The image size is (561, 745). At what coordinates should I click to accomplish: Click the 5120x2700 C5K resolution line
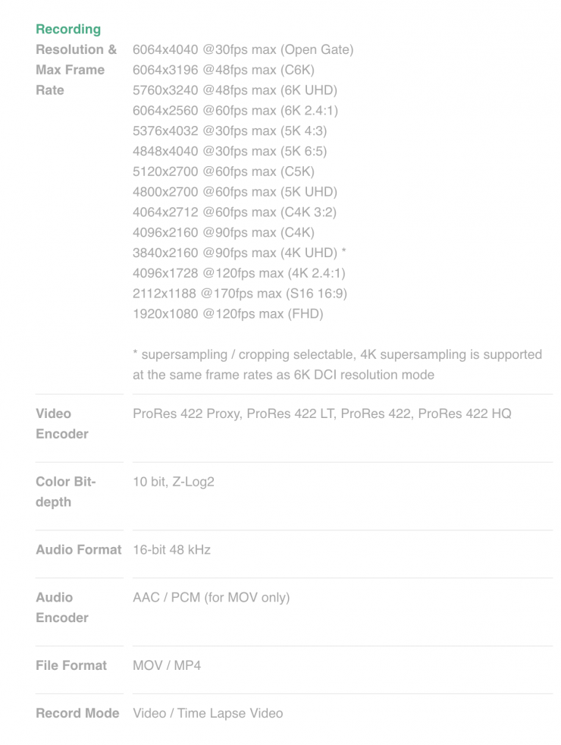(x=223, y=171)
